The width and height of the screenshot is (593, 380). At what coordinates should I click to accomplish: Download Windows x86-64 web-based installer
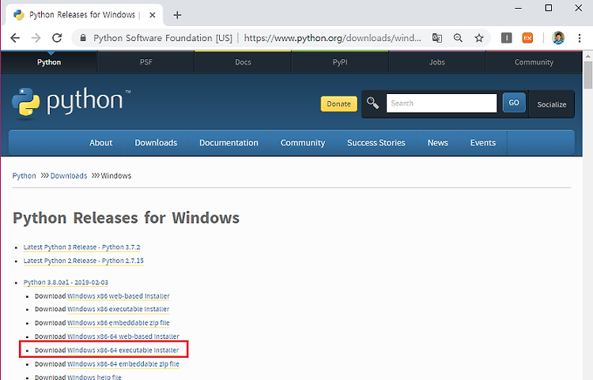point(123,337)
